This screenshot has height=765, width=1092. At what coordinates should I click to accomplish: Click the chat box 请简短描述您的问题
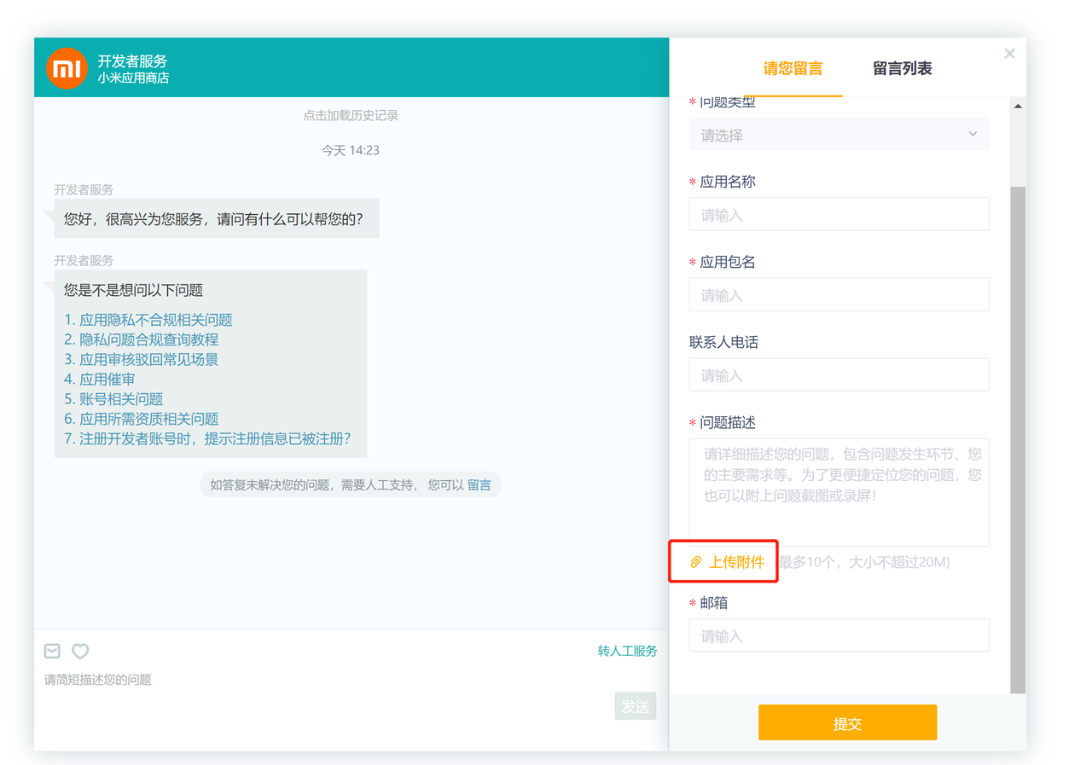97,680
